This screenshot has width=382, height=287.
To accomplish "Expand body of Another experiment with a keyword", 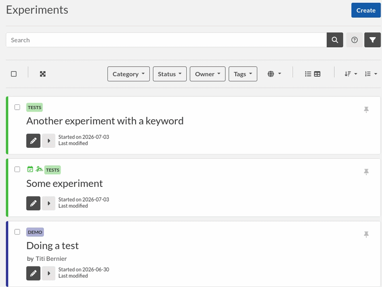I will click(49, 141).
